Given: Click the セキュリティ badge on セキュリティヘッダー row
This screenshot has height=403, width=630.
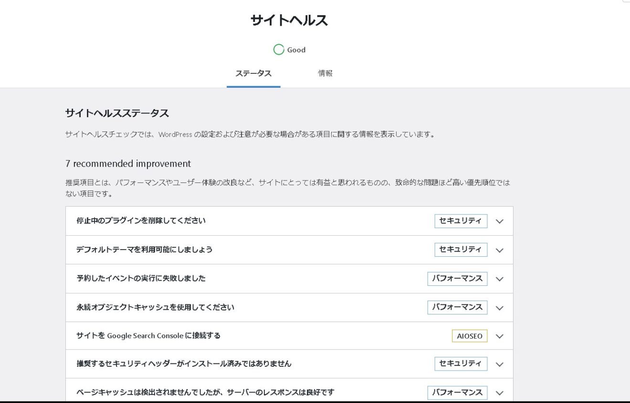Looking at the screenshot, I should tap(460, 364).
